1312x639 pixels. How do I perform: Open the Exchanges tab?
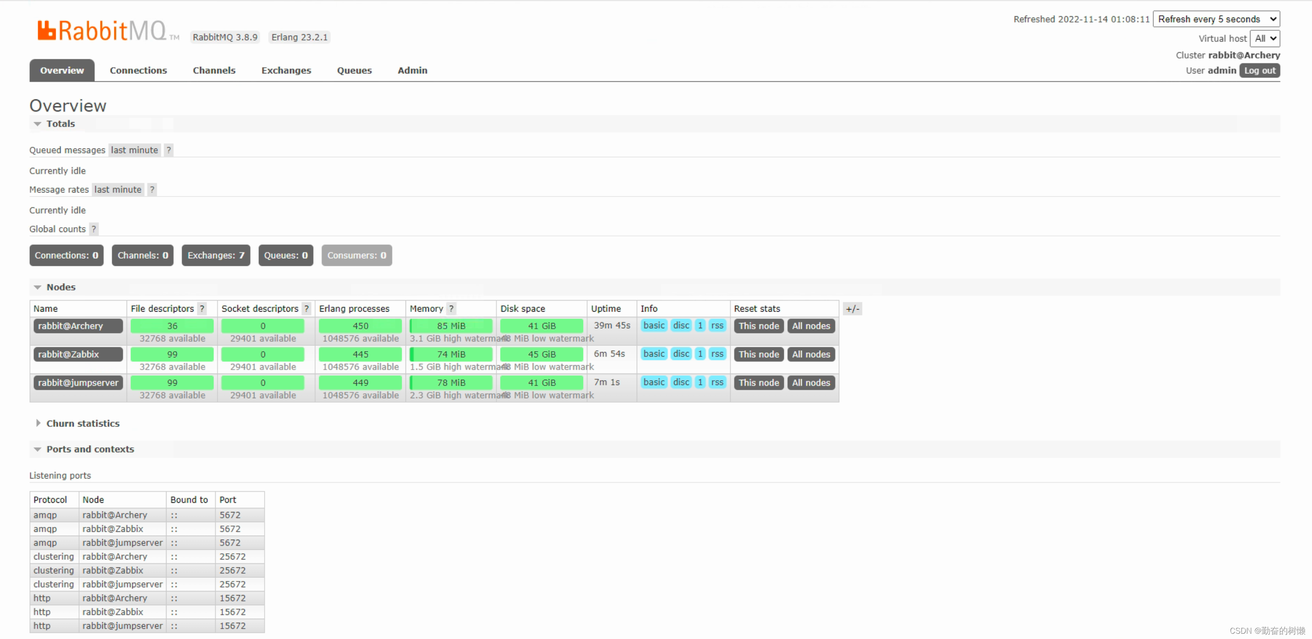286,70
